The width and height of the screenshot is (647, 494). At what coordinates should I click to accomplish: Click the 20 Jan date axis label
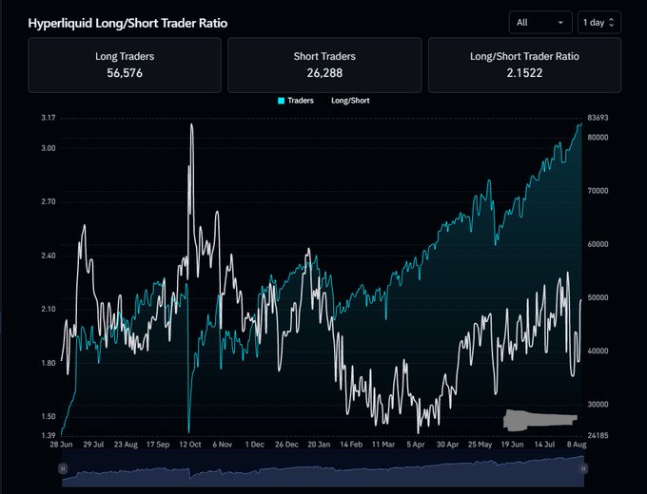pos(319,445)
